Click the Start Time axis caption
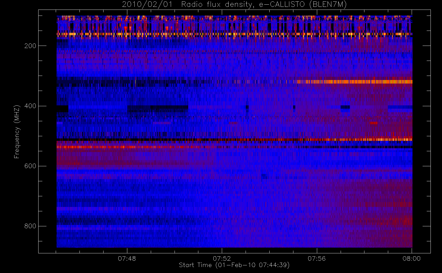This screenshot has height=273, width=442. pos(234,265)
